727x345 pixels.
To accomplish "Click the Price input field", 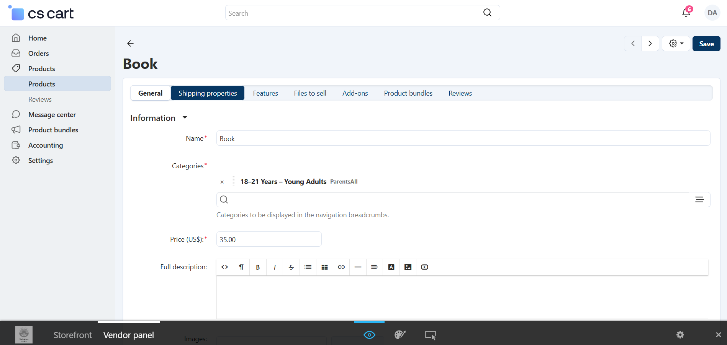I will (x=269, y=239).
